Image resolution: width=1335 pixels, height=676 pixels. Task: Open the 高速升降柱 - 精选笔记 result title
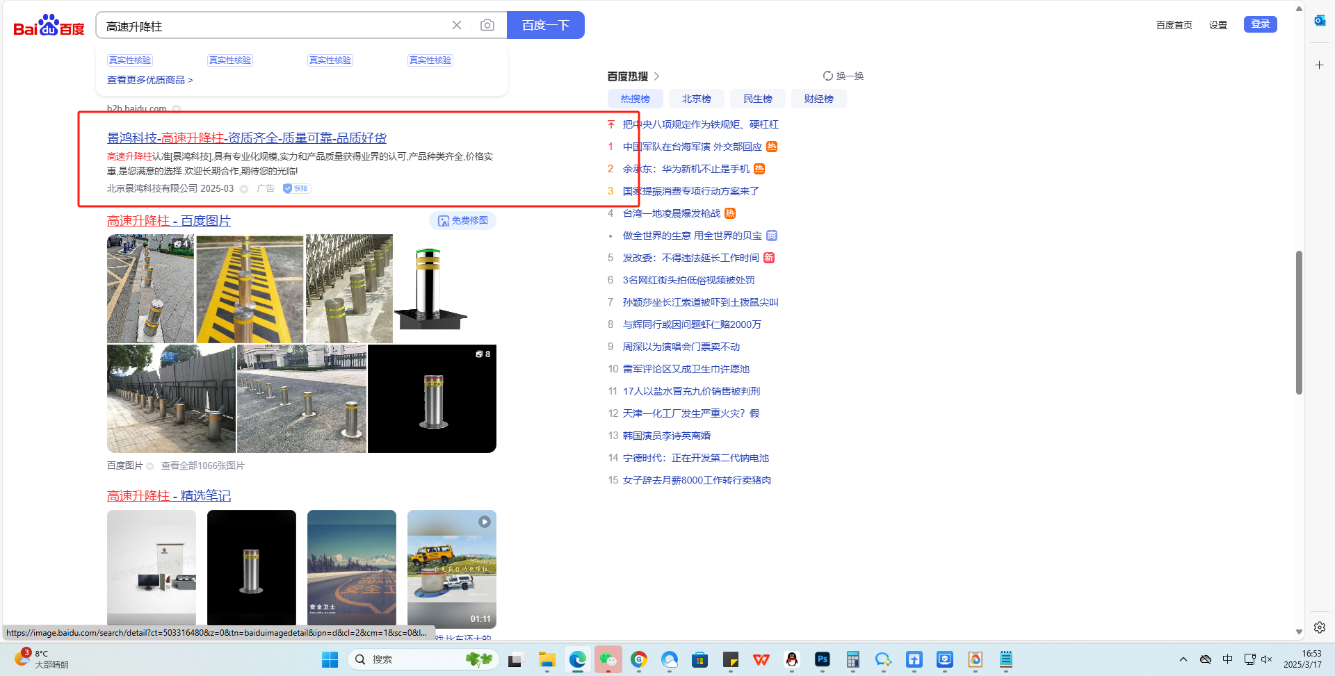[169, 496]
